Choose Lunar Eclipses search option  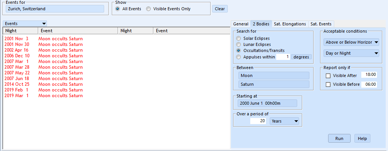[x=238, y=44]
